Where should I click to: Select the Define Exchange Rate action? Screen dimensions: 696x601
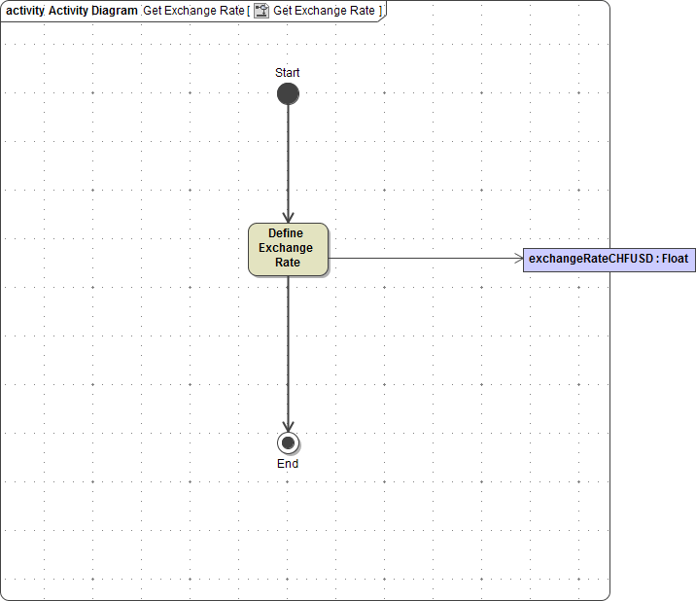coord(288,249)
